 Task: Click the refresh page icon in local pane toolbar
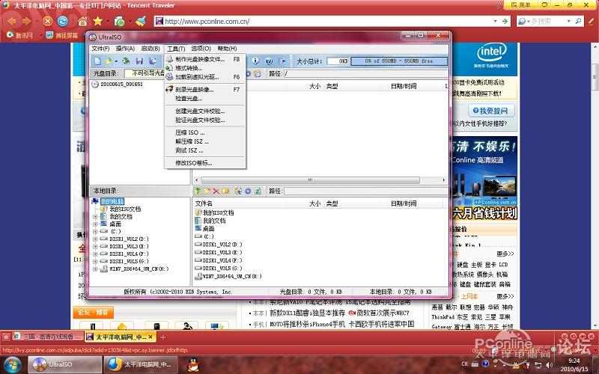[x=258, y=191]
